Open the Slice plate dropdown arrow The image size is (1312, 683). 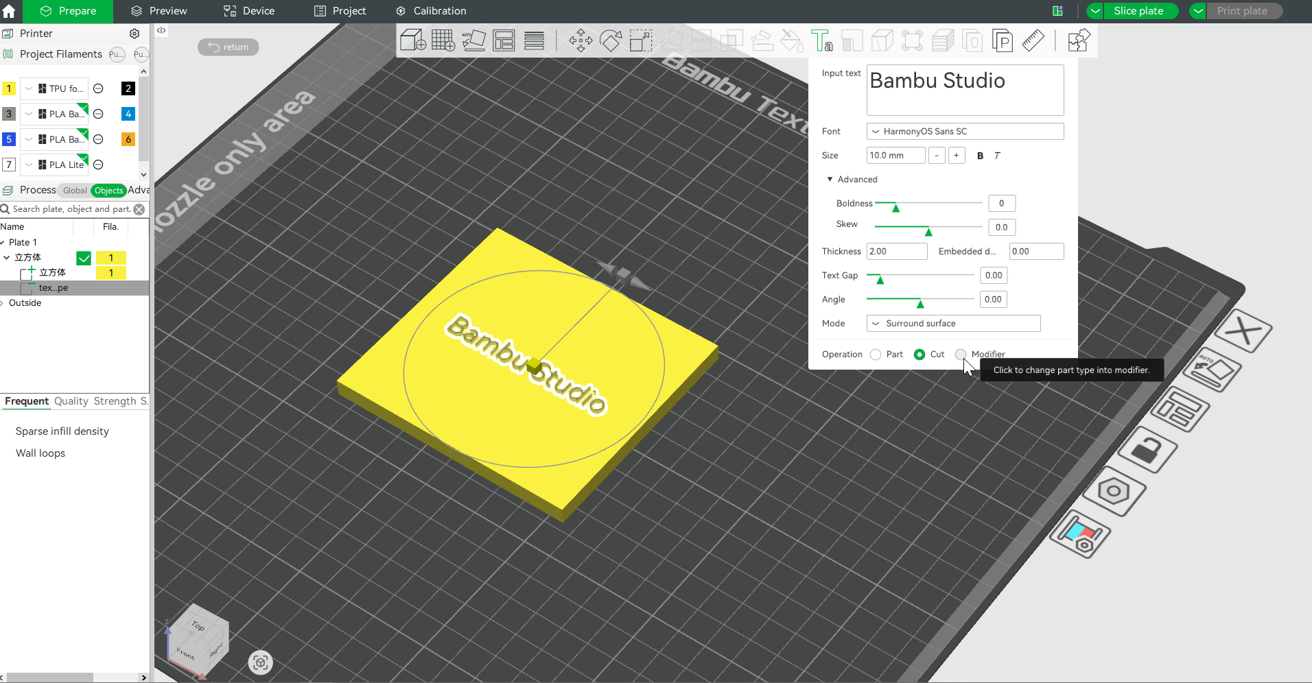click(x=1095, y=11)
